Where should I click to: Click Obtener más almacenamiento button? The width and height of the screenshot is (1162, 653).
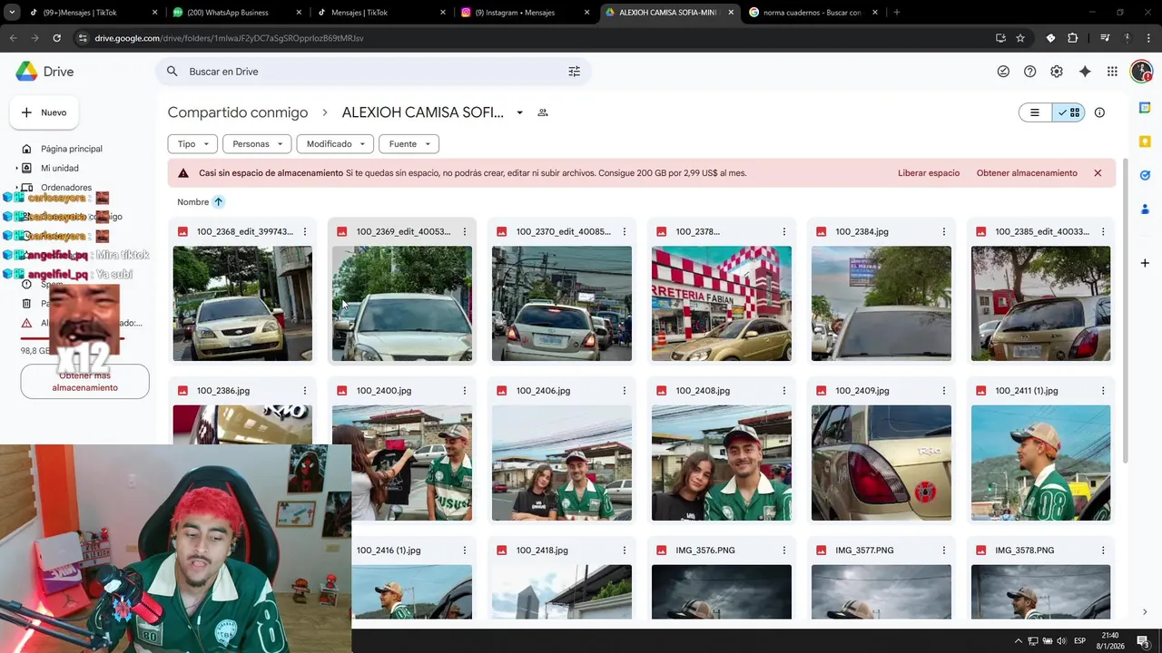[84, 381]
